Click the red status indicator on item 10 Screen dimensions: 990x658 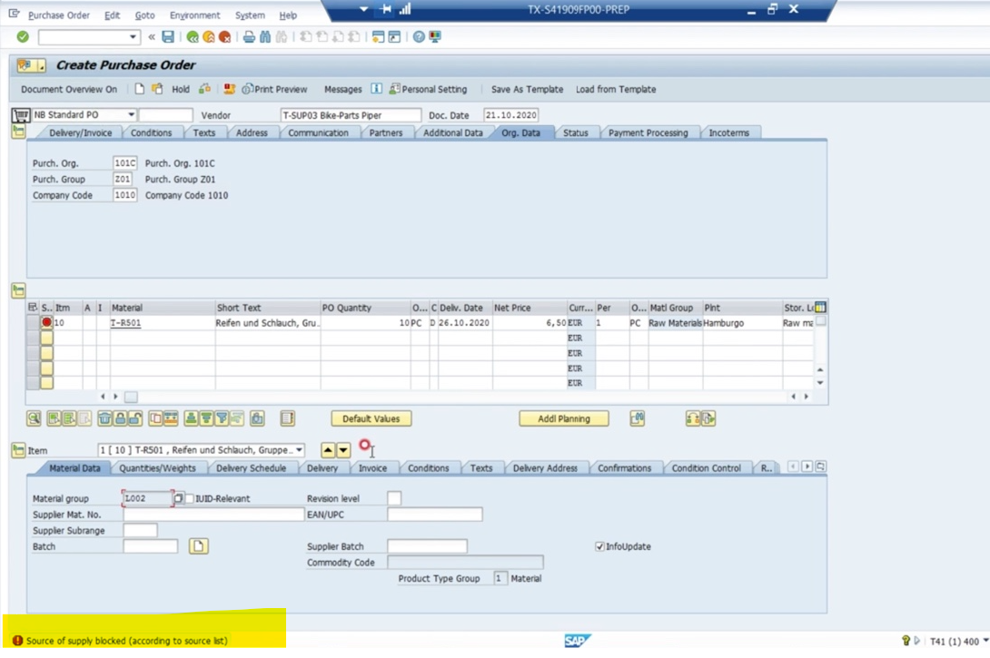pyautogui.click(x=46, y=322)
